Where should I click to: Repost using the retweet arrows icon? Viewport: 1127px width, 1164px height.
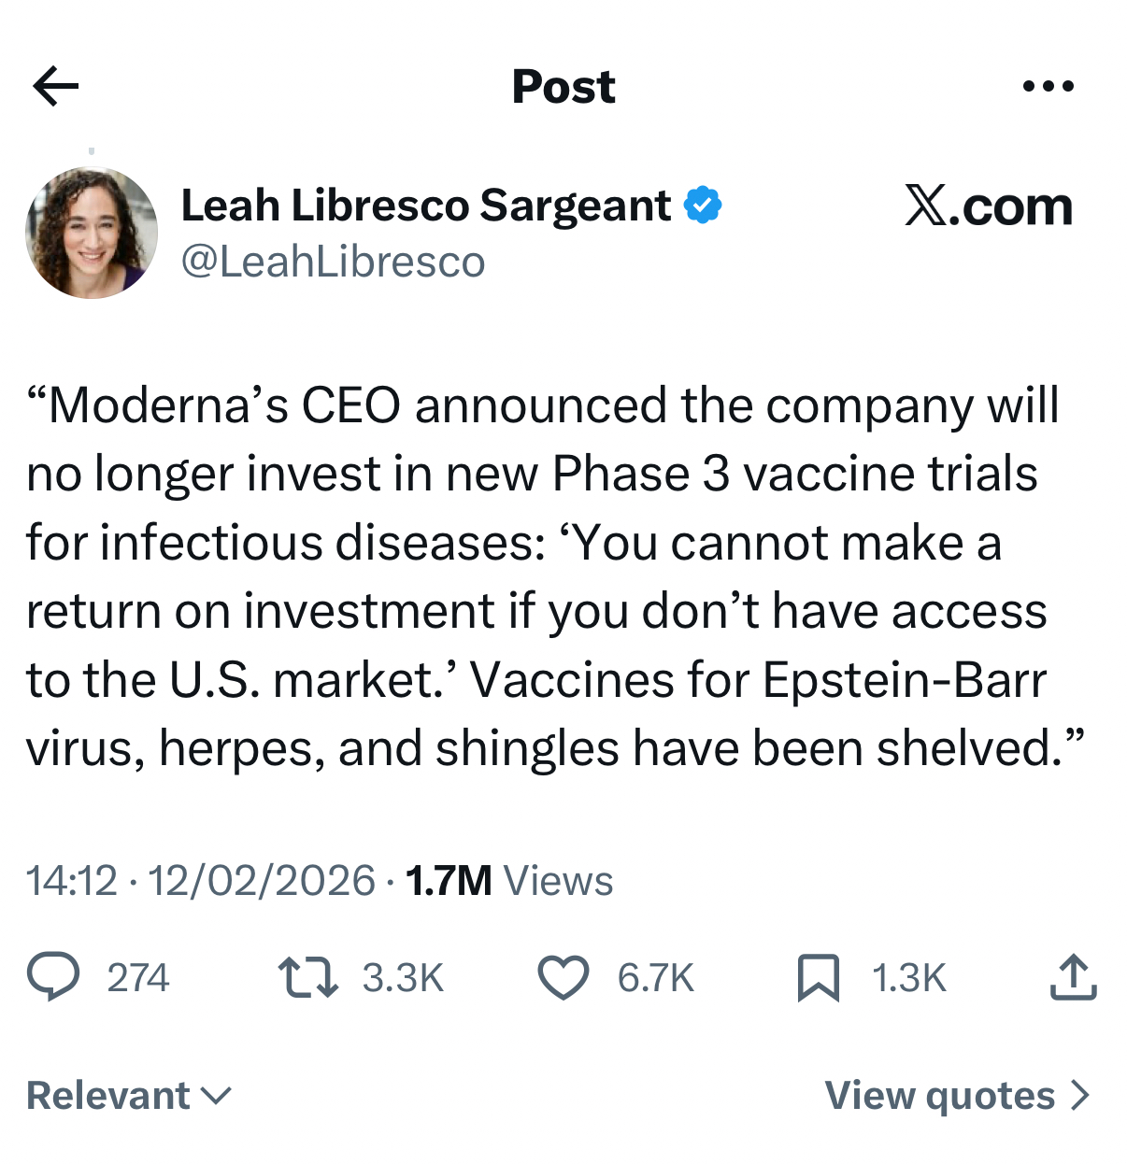coord(308,977)
